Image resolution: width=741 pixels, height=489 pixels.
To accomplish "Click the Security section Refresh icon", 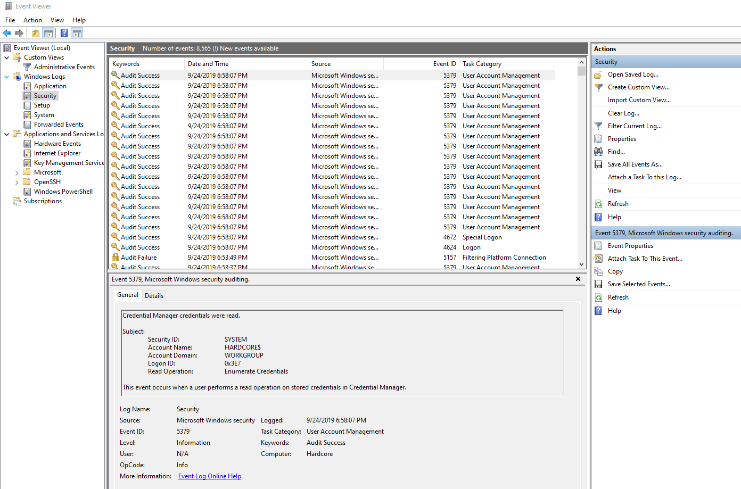I will point(598,204).
